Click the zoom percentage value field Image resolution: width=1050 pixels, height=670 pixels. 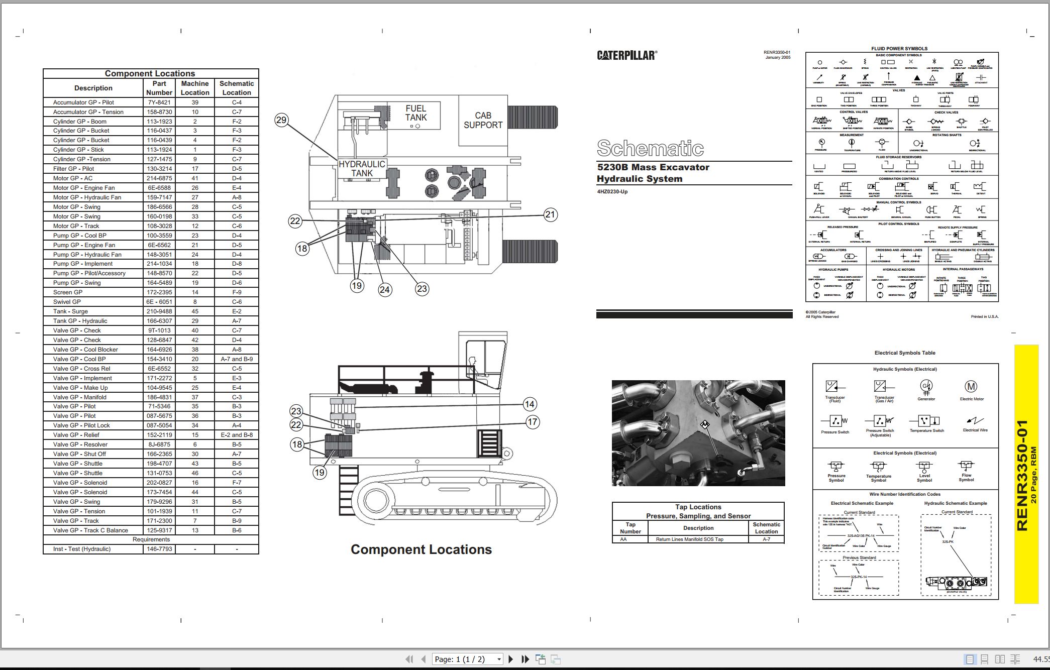click(x=1041, y=659)
